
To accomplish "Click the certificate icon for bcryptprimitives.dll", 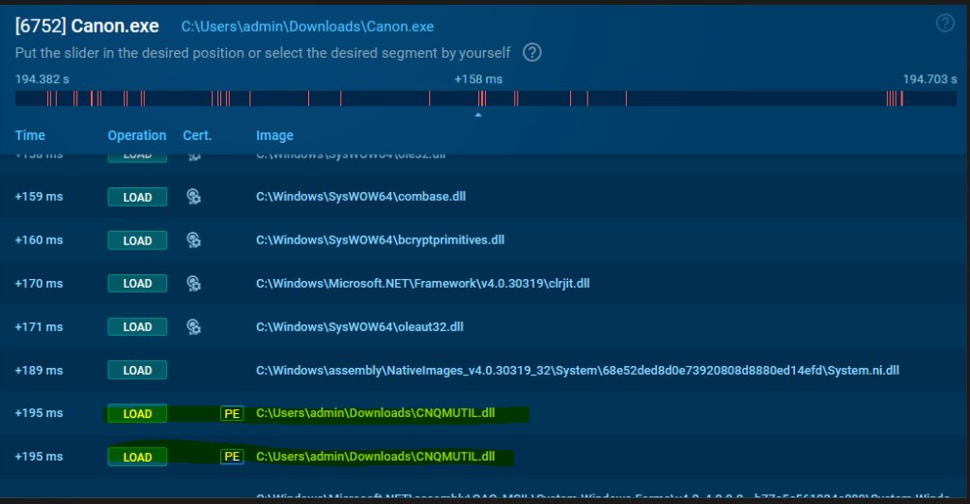I will pos(193,240).
